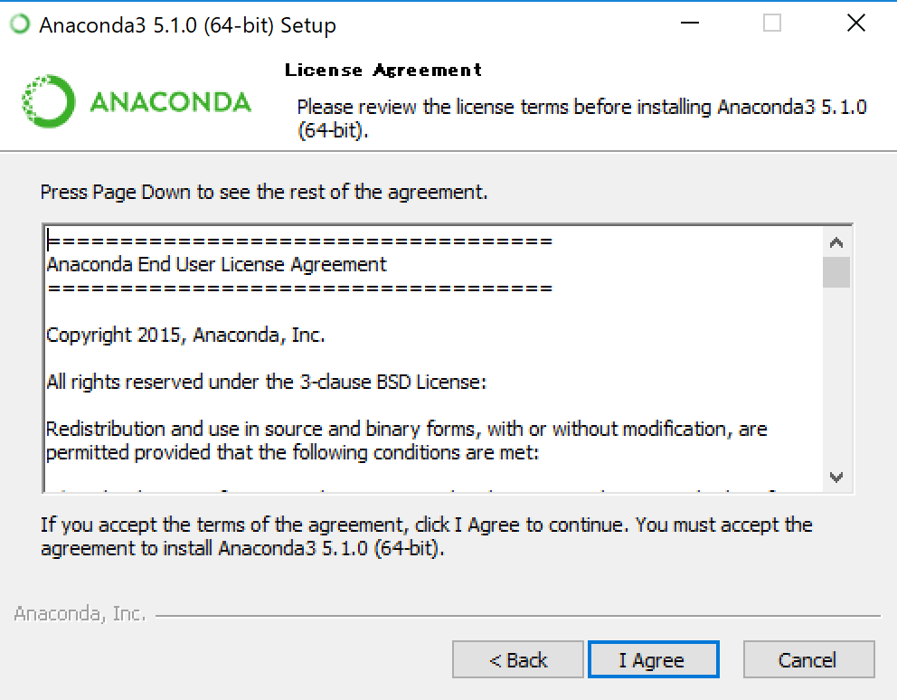
Task: Click the Anaconda End User License Agreement line
Action: pos(215,264)
